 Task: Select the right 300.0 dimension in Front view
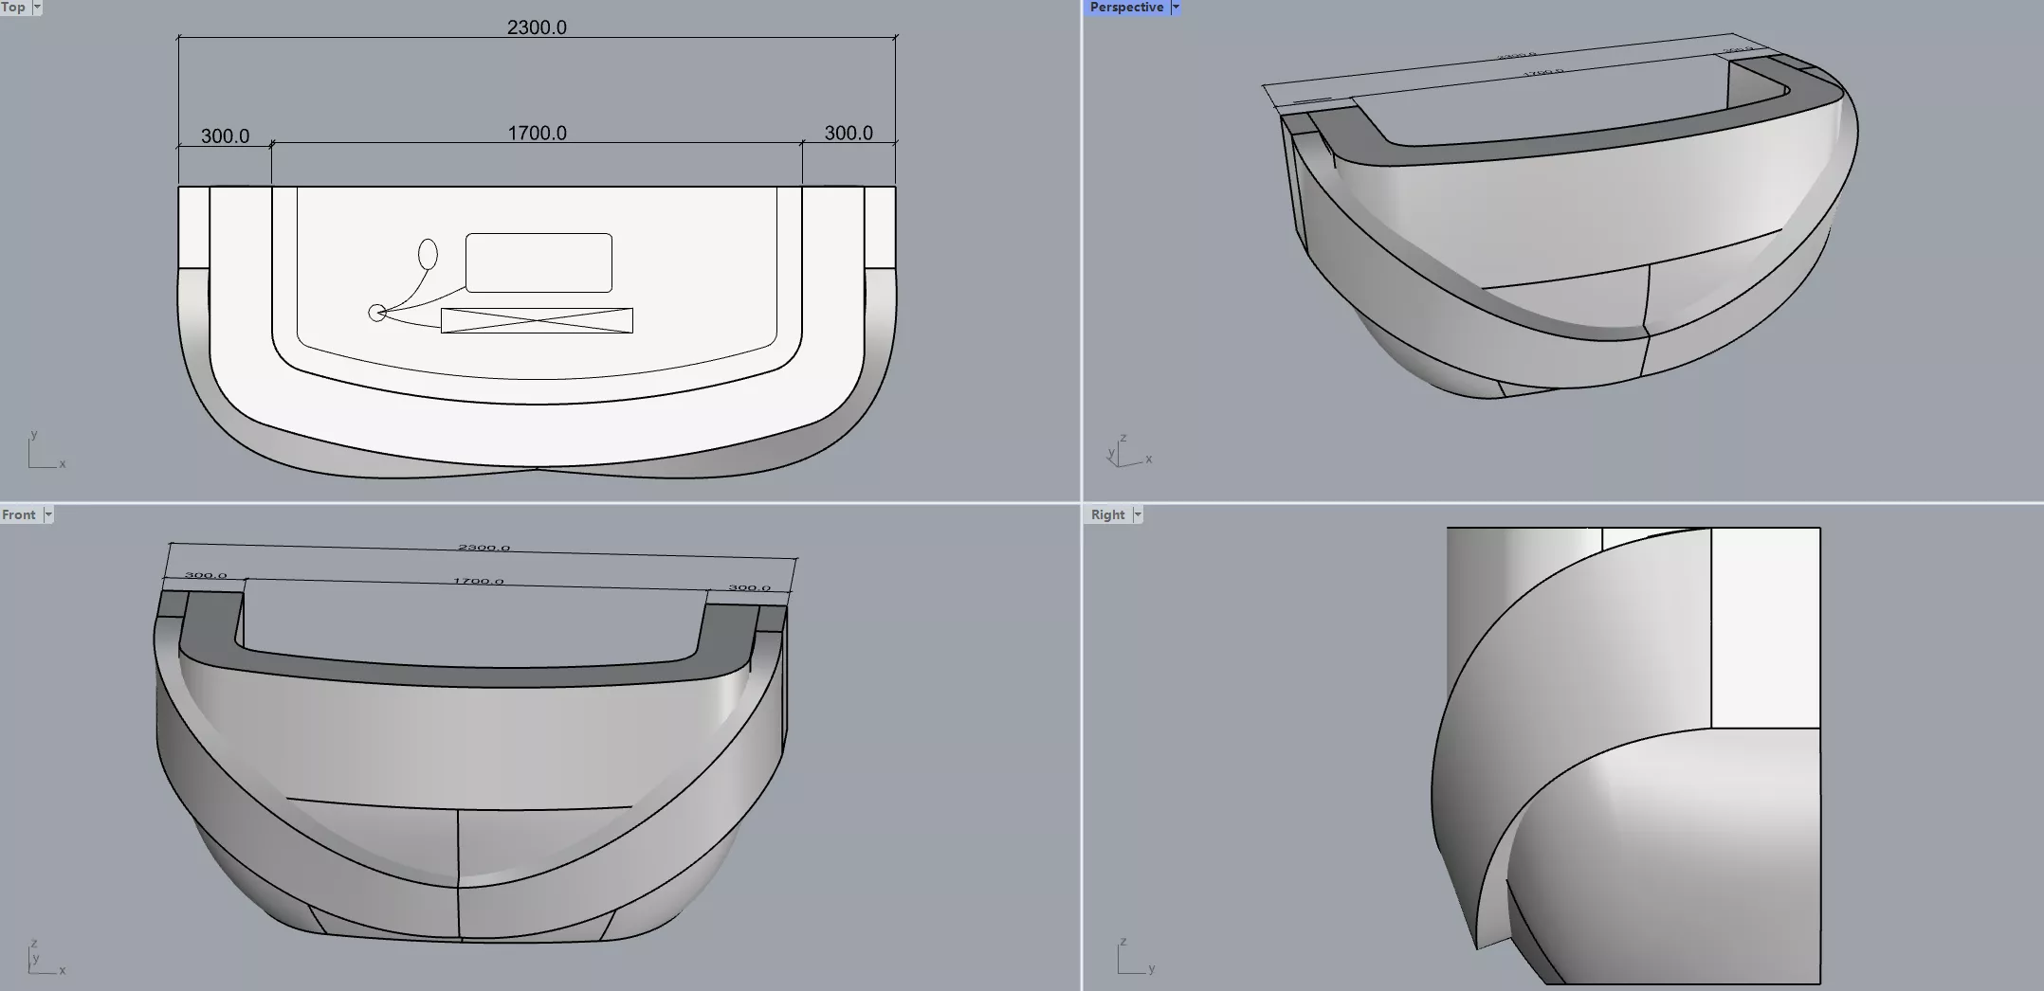[749, 587]
